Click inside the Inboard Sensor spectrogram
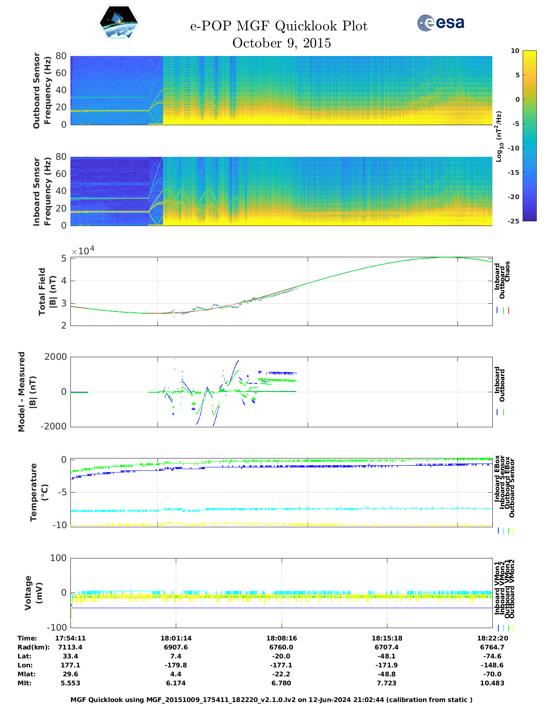This screenshot has width=544, height=705. coord(281,191)
